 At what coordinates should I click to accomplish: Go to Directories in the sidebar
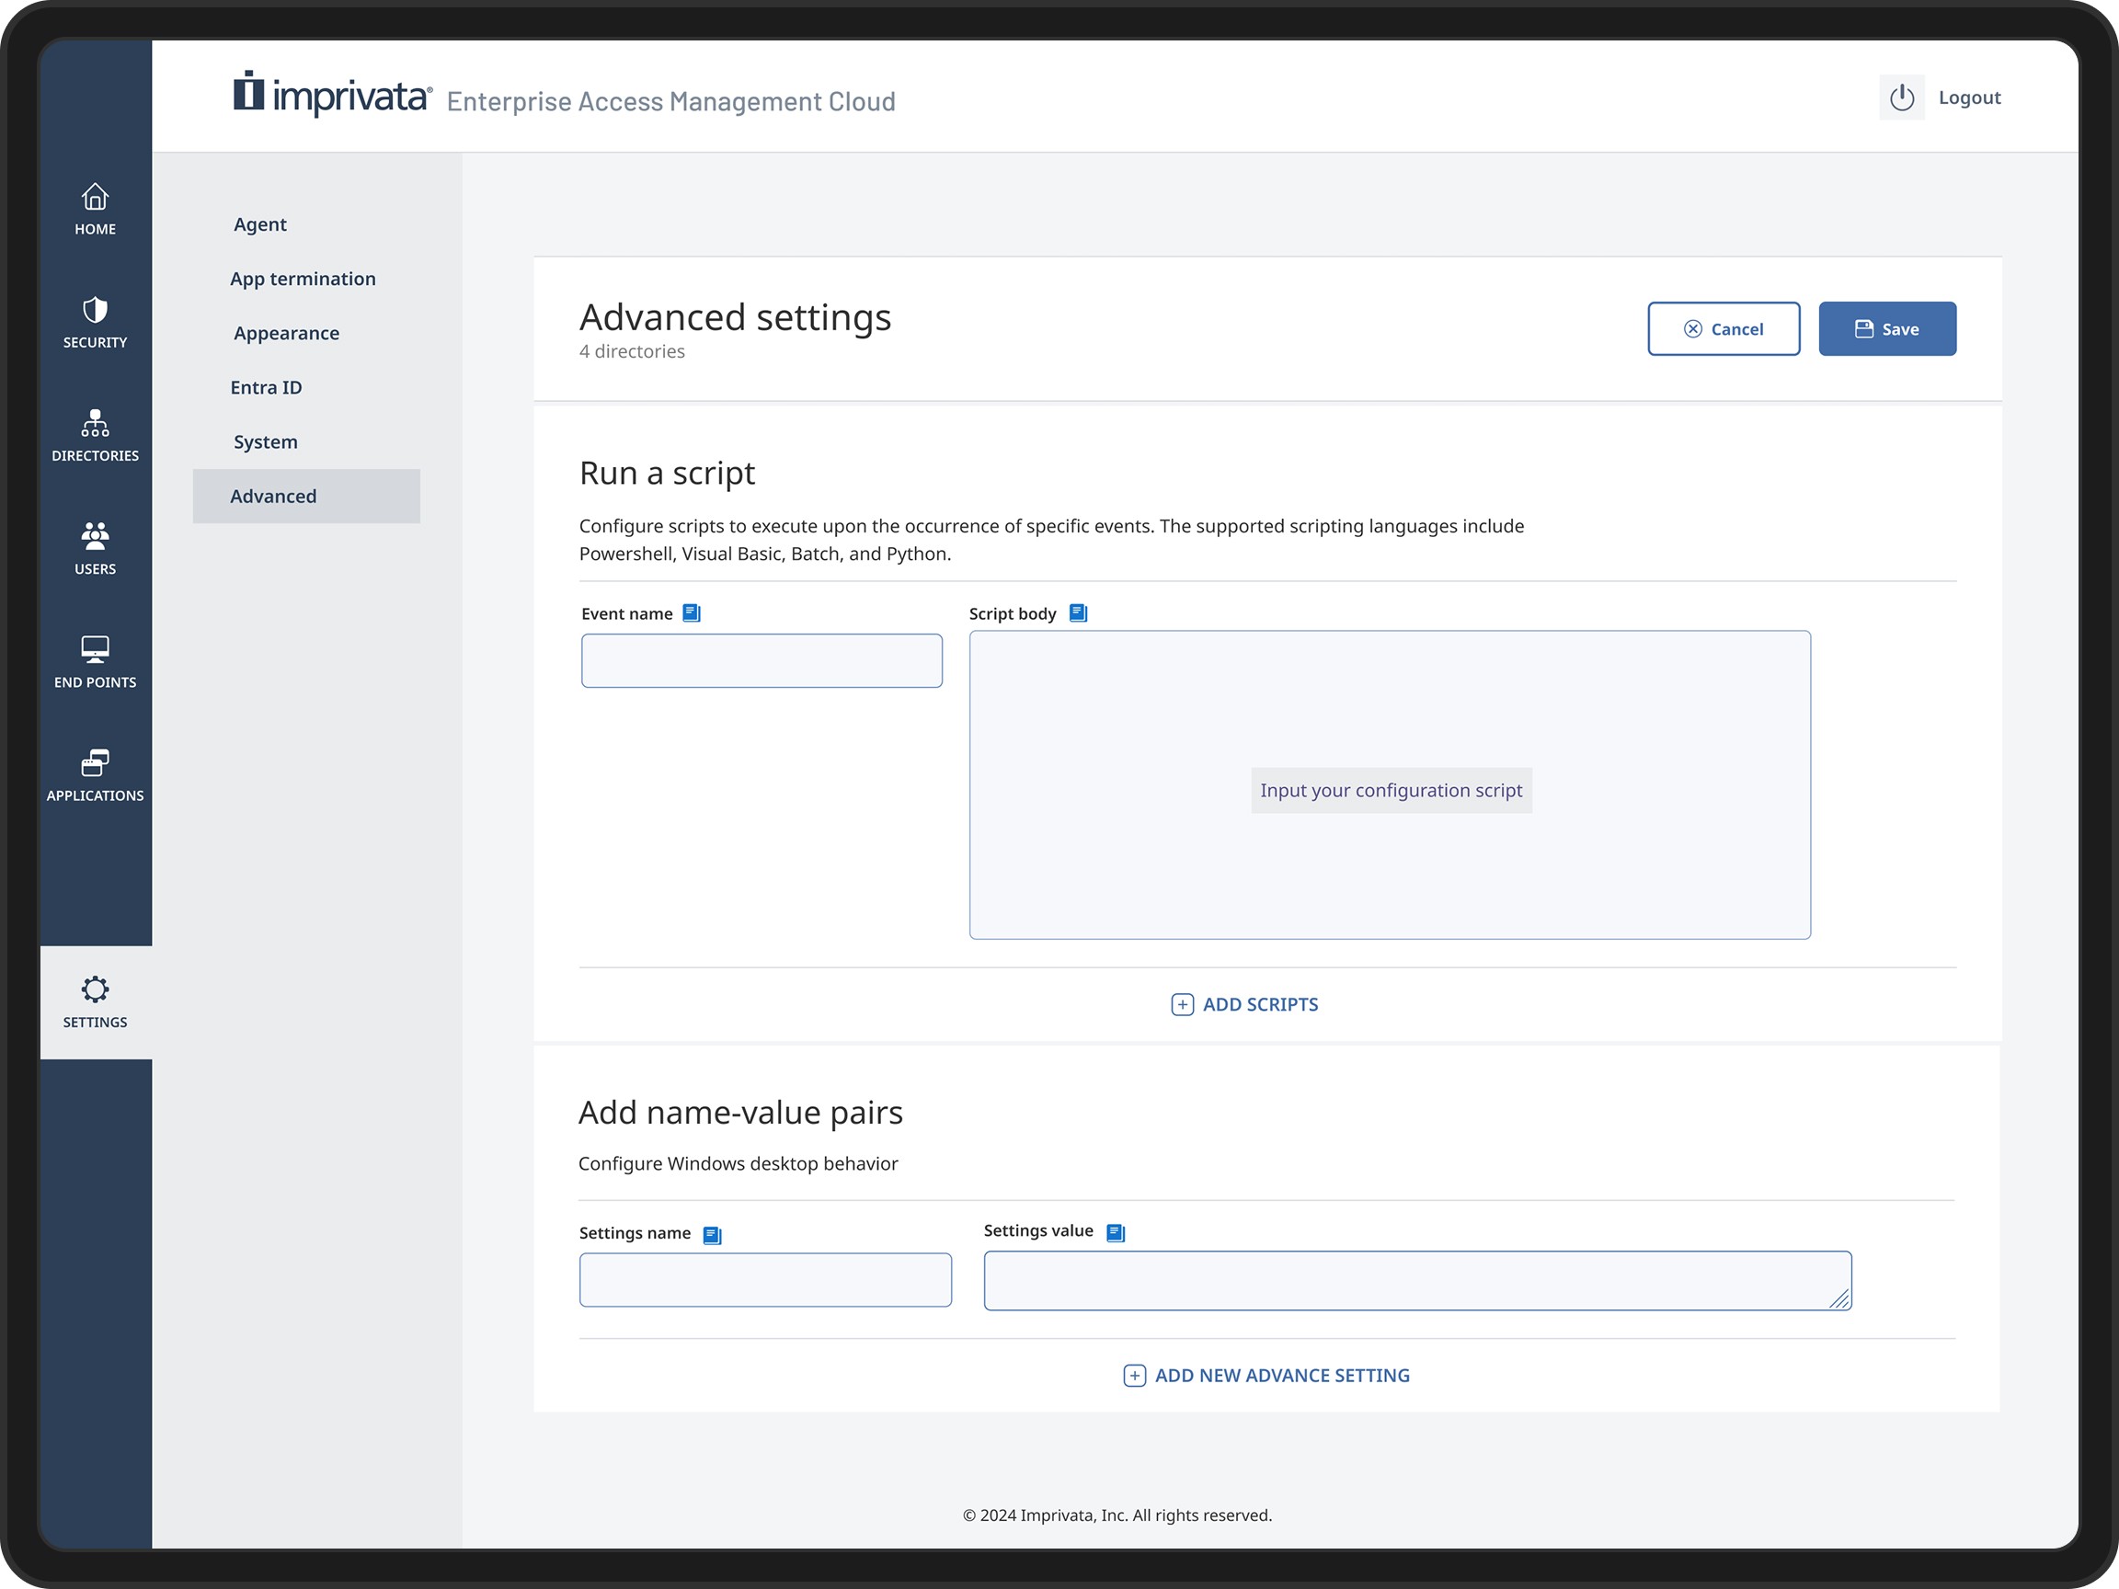click(x=95, y=435)
